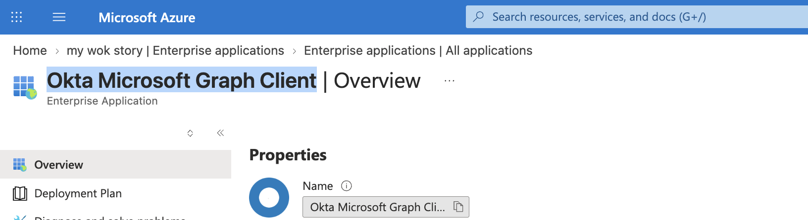Click the Enterprise Application subtitle text

point(102,101)
